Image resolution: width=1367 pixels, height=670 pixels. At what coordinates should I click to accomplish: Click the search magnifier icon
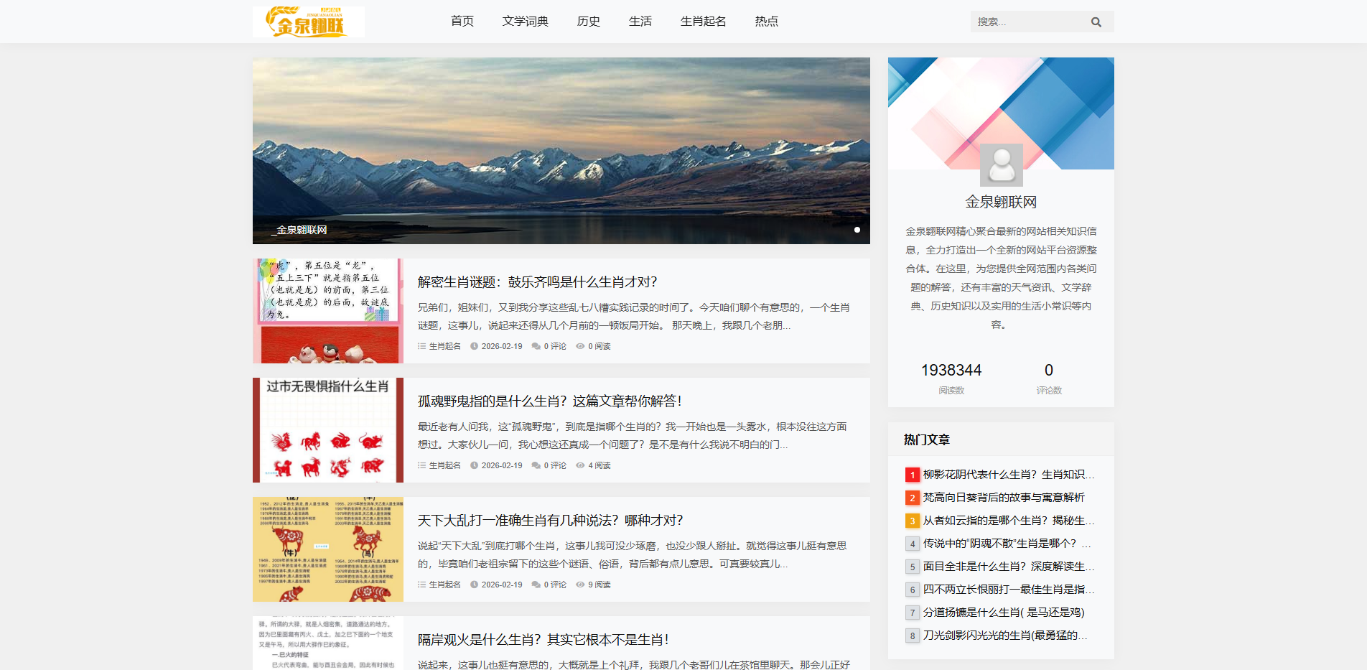point(1096,22)
